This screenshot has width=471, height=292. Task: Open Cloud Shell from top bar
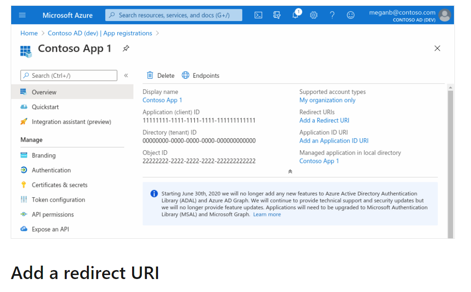pyautogui.click(x=258, y=15)
